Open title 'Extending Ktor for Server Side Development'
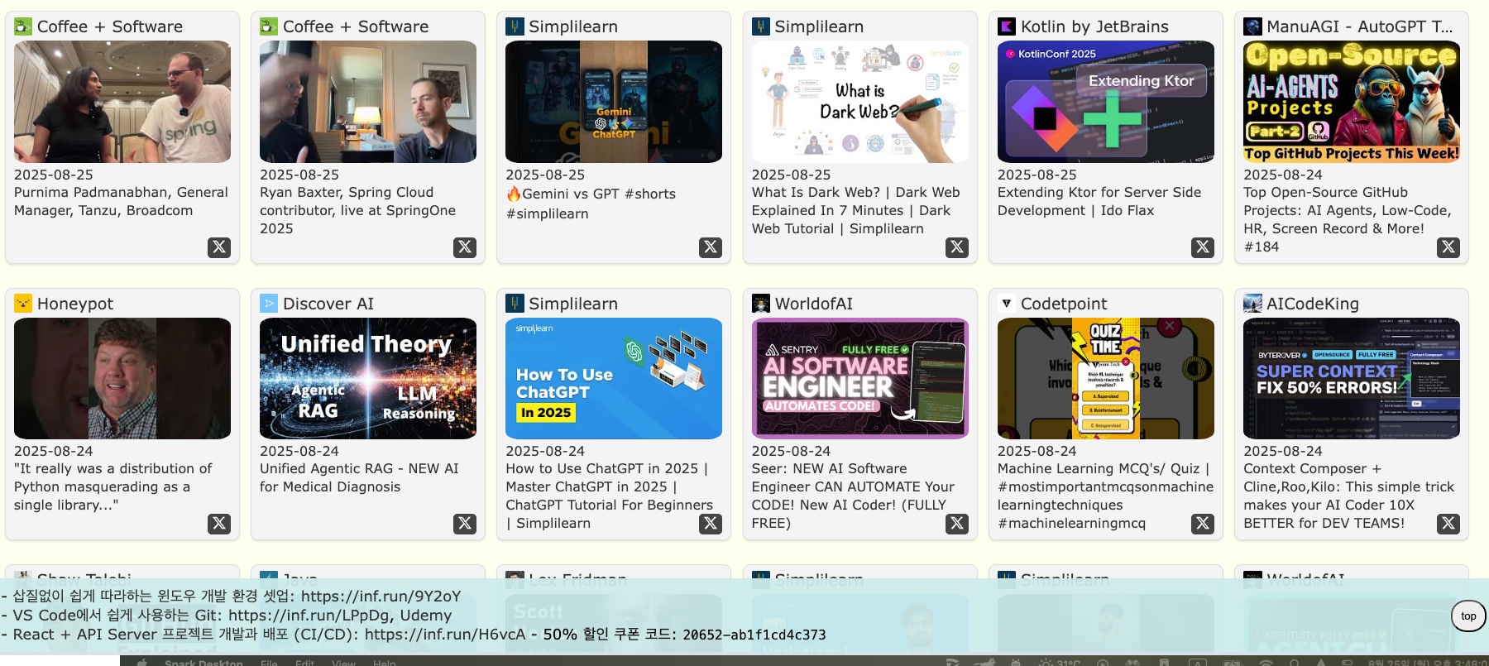Image resolution: width=1489 pixels, height=666 pixels. coord(1099,201)
